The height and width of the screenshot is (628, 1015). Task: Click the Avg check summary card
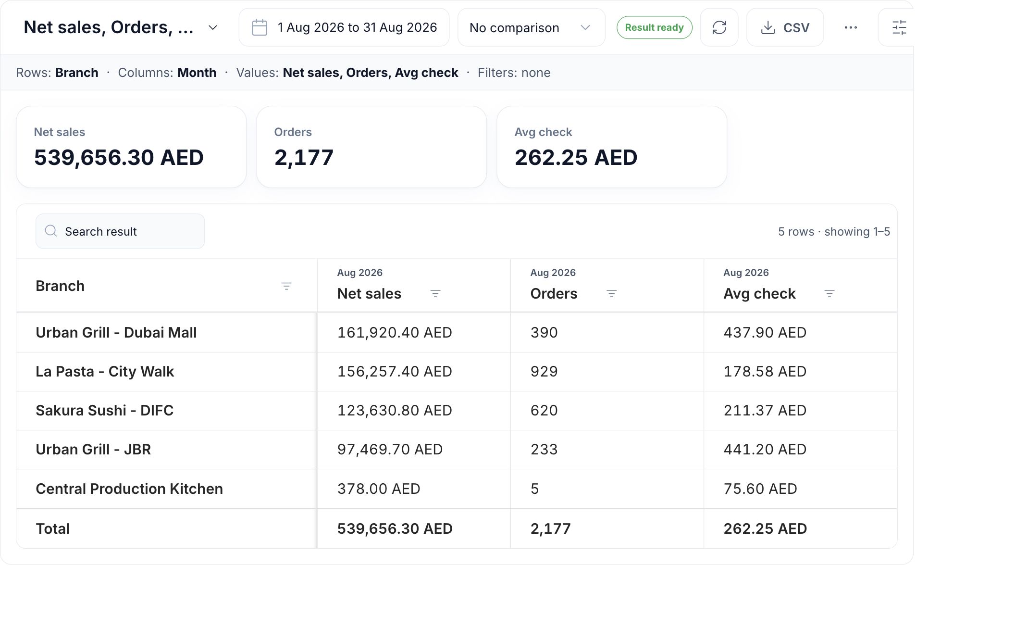(612, 147)
